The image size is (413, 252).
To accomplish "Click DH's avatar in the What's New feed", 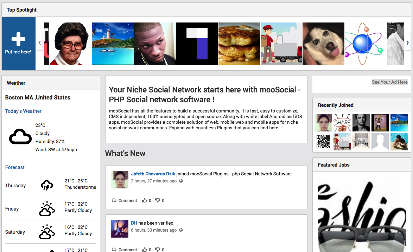I will click(x=120, y=229).
